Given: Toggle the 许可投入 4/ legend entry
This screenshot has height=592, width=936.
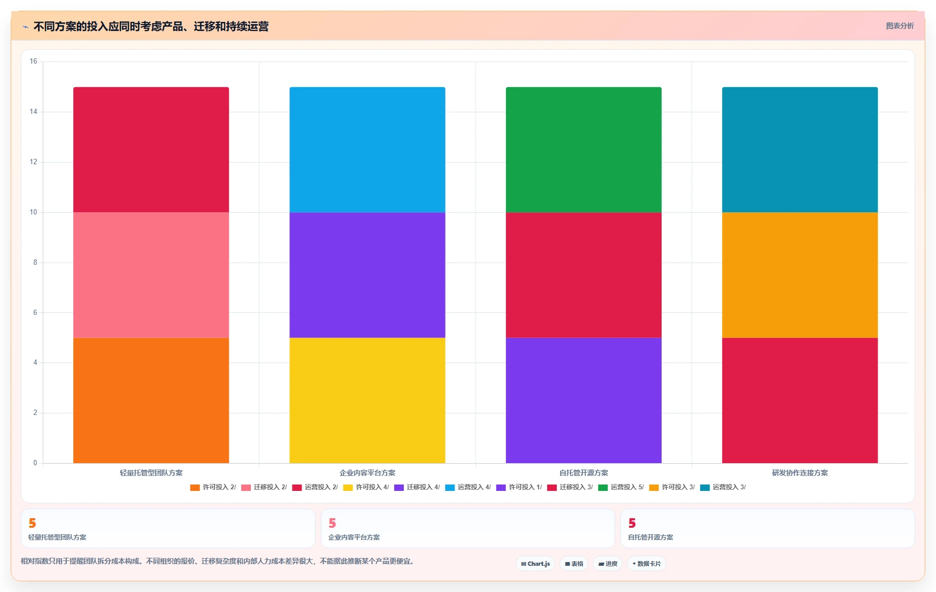Looking at the screenshot, I should point(366,487).
